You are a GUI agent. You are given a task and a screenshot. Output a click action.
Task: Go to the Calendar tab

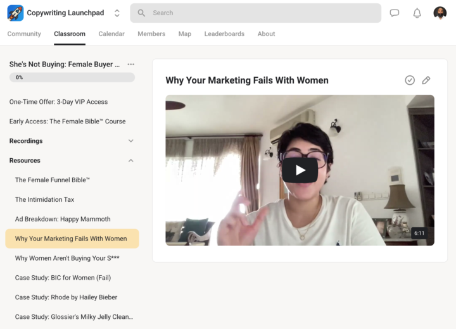111,34
